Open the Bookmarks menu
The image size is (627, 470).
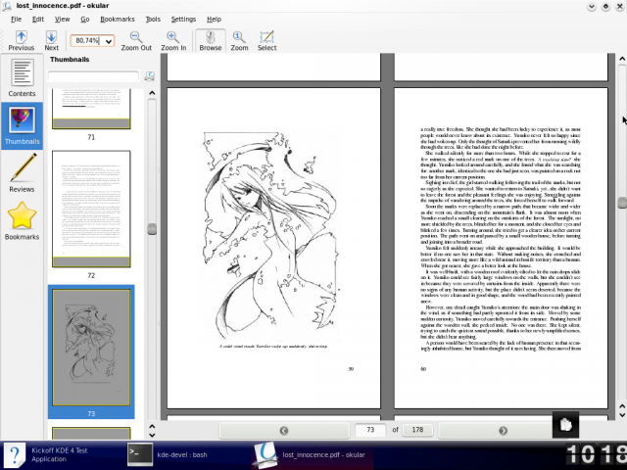pyautogui.click(x=118, y=19)
